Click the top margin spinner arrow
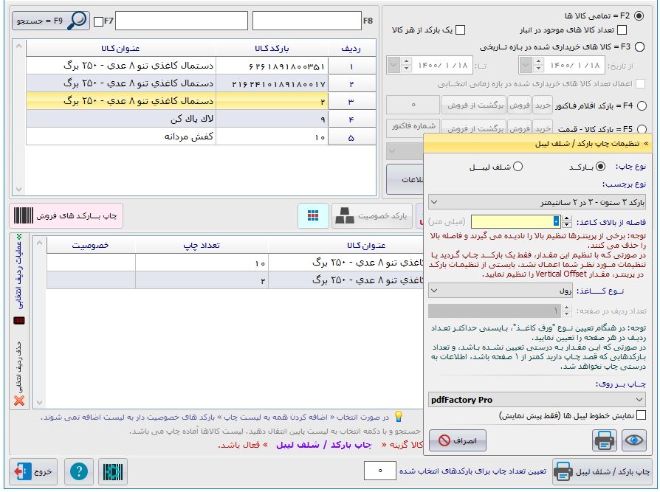The image size is (660, 492). point(567,218)
